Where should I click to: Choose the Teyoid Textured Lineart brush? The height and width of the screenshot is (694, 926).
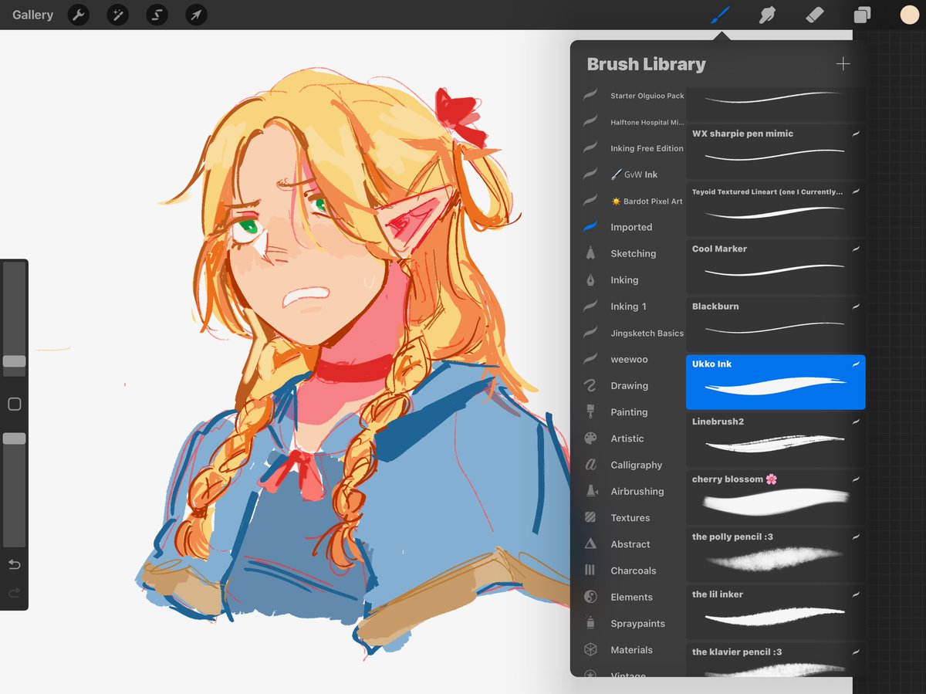776,209
